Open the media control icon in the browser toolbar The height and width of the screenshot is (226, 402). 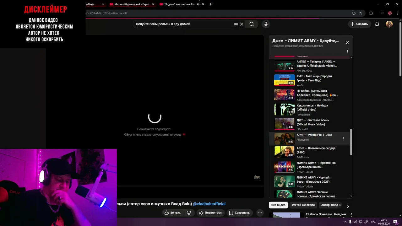coord(382,13)
